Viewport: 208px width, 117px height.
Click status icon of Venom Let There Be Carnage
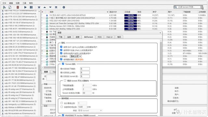47,24
